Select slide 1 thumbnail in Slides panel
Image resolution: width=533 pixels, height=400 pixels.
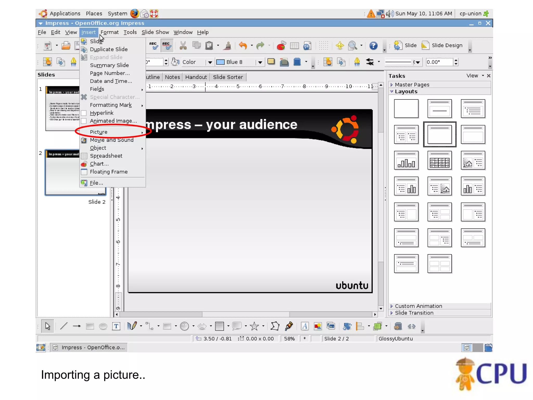coord(62,108)
